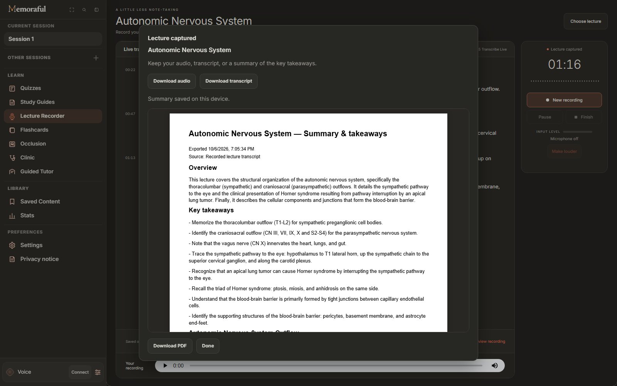Click the summary PDF preview page
The image size is (617, 386).
point(308,223)
